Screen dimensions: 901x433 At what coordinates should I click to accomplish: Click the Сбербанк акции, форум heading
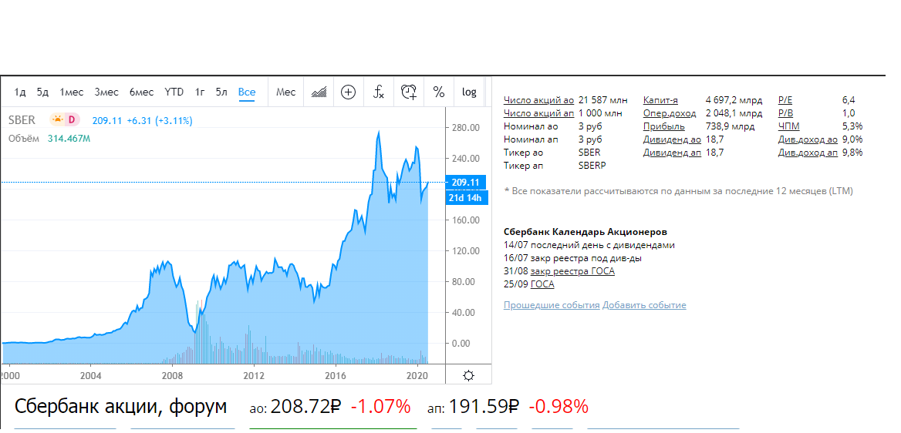(x=120, y=407)
